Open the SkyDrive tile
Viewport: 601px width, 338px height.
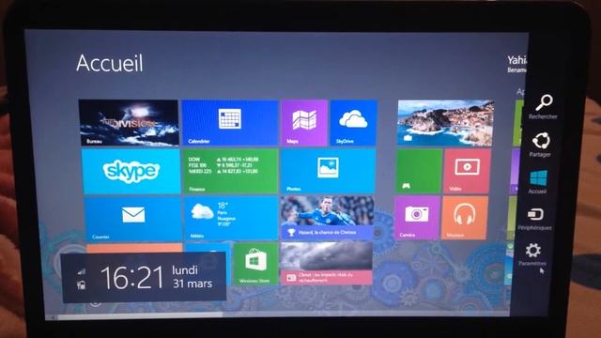tap(353, 123)
